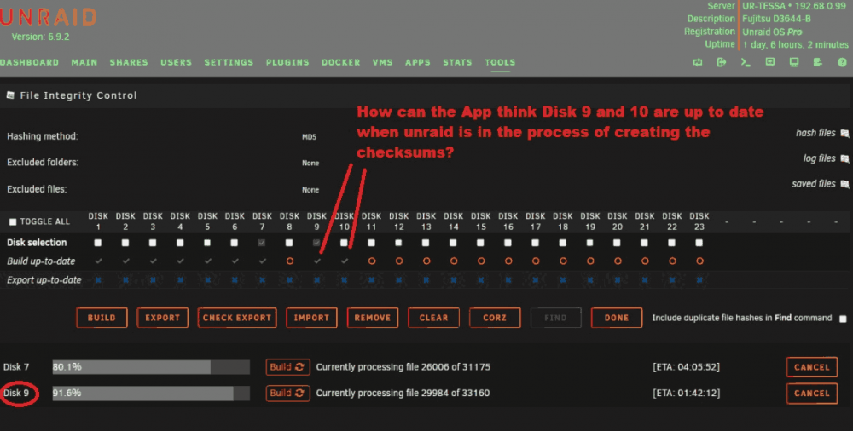Click the Disk 8 build status circle
This screenshot has width=853, height=431.
coord(289,261)
